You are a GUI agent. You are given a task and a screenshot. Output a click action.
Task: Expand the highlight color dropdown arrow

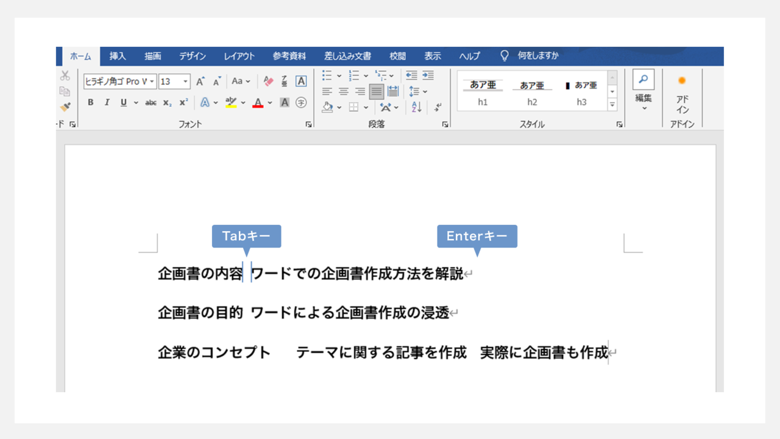click(243, 102)
